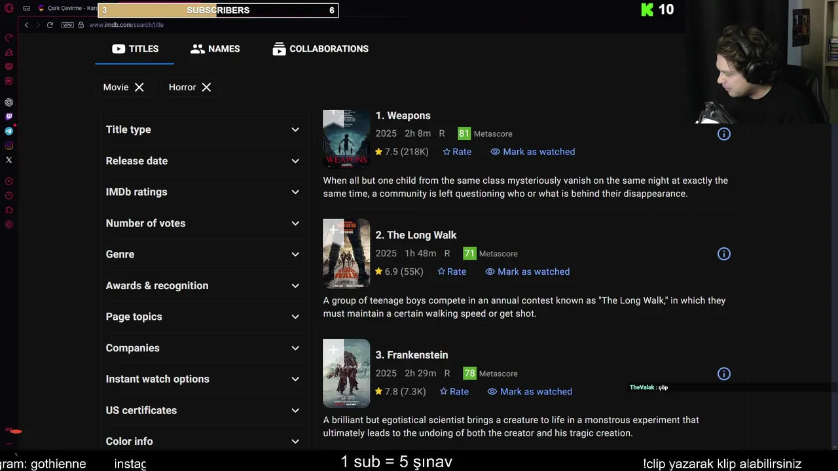Expand the Instant watch options filter

tap(203, 379)
